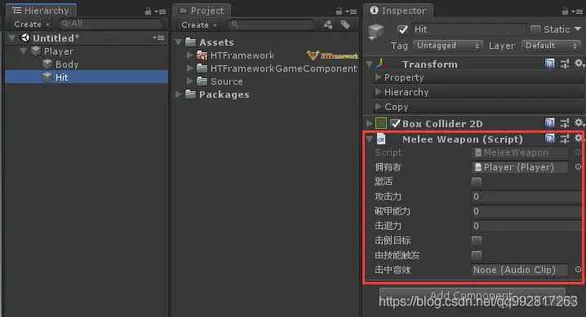Open Transform component gear settings

click(x=579, y=64)
